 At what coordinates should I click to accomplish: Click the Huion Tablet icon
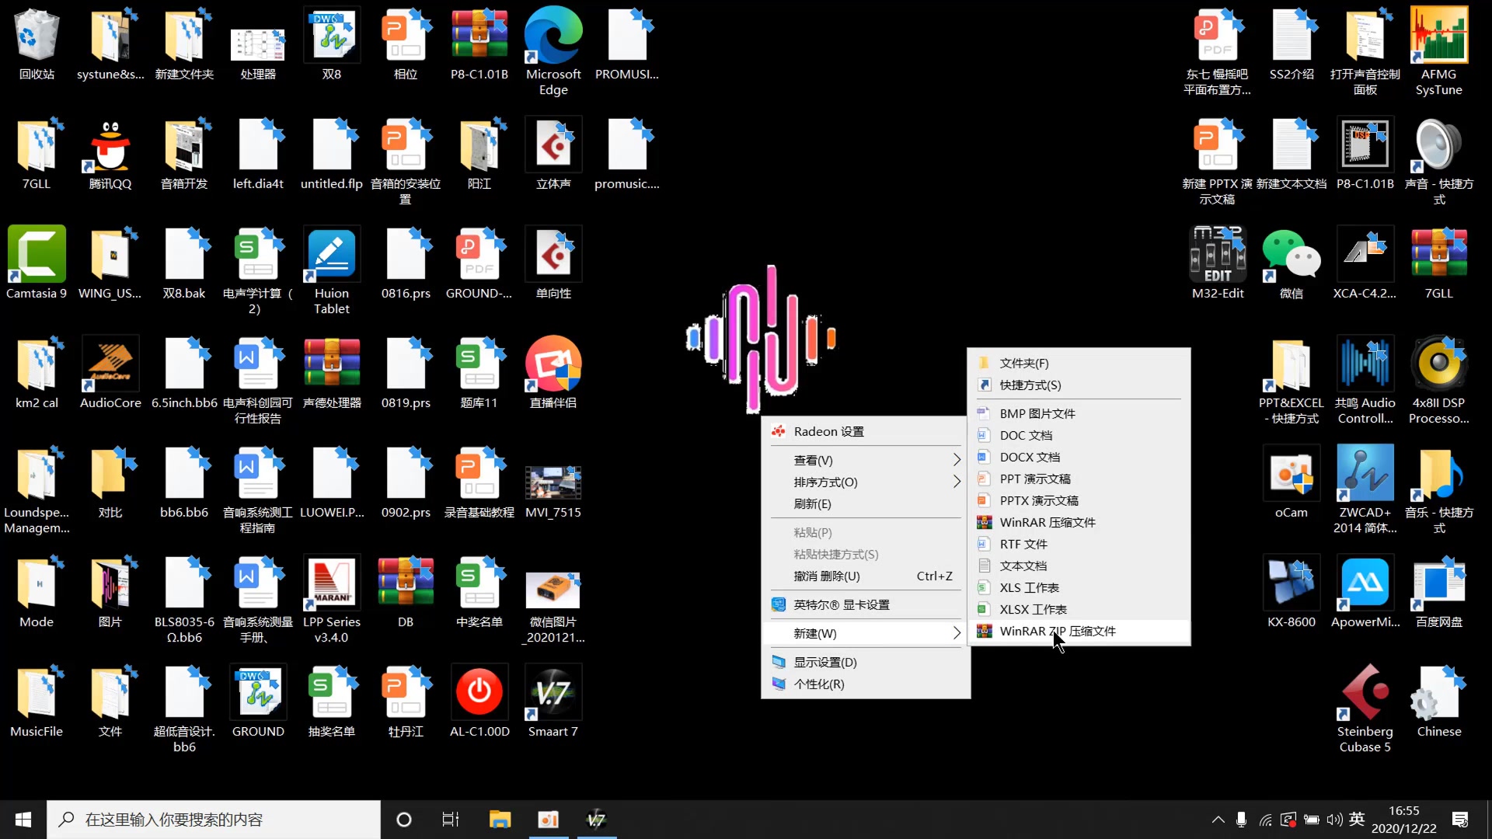pyautogui.click(x=331, y=255)
